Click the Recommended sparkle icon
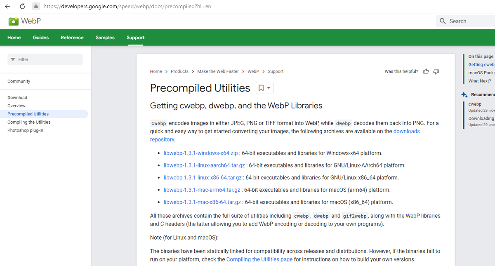Viewport: 495px width, 266px height. pyautogui.click(x=464, y=94)
